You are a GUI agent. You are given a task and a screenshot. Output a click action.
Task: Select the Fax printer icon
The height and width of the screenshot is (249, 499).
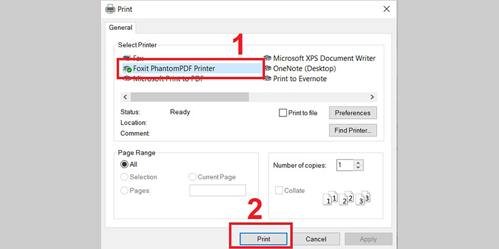[x=127, y=59]
